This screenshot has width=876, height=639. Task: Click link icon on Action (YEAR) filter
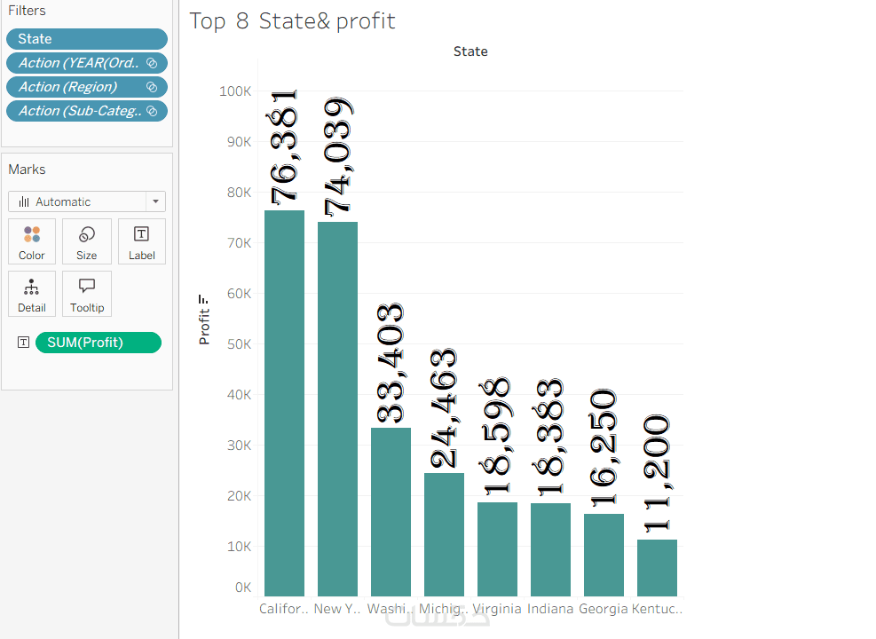151,63
